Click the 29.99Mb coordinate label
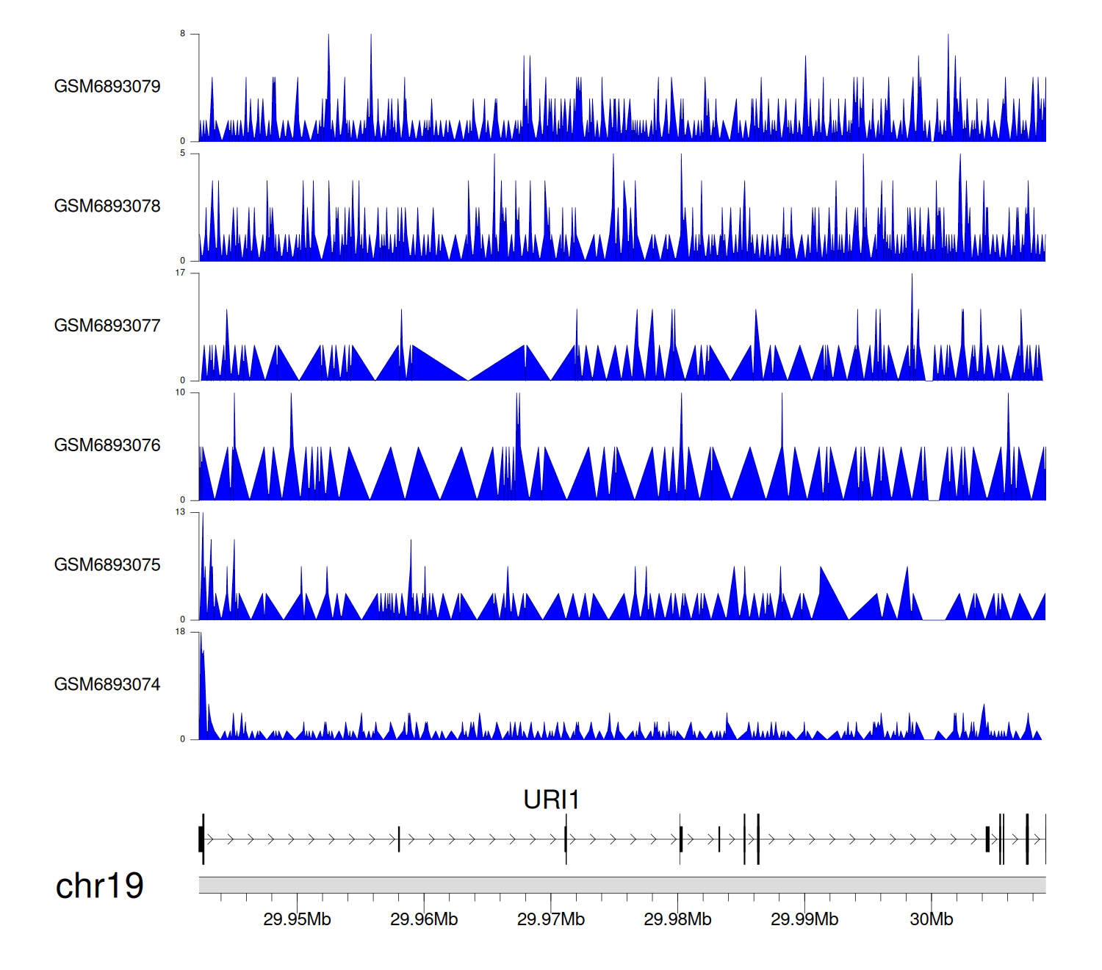This screenshot has height=970, width=1102. coord(804,919)
